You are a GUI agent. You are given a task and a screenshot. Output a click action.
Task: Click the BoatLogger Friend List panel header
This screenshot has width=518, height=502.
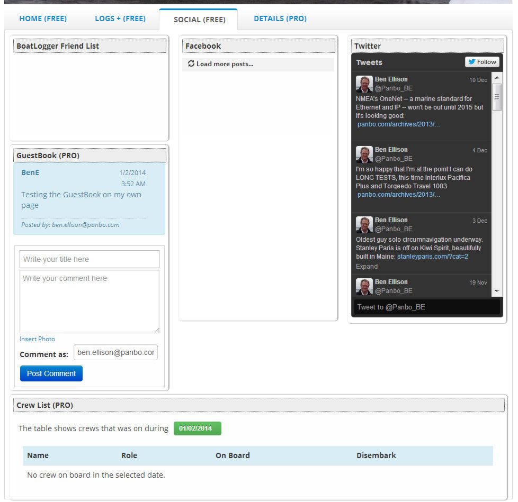coord(90,46)
